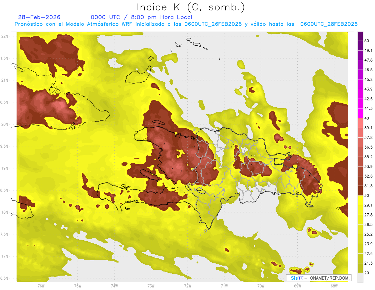Click the '1.5N' latitude label

coord(5,58)
